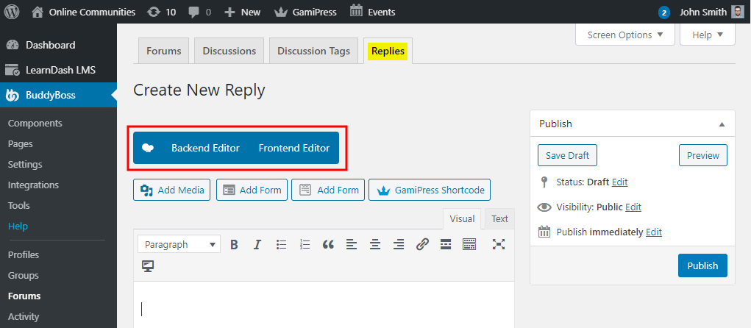Open the Help dropdown tab

pos(707,35)
